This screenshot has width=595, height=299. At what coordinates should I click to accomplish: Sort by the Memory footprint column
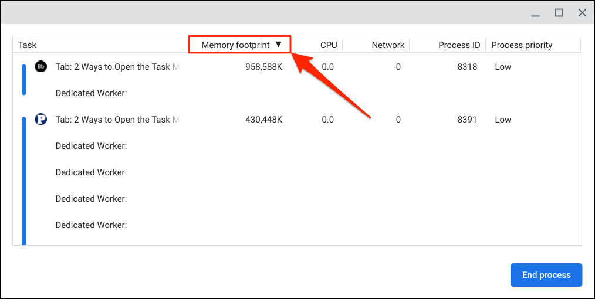pos(240,45)
